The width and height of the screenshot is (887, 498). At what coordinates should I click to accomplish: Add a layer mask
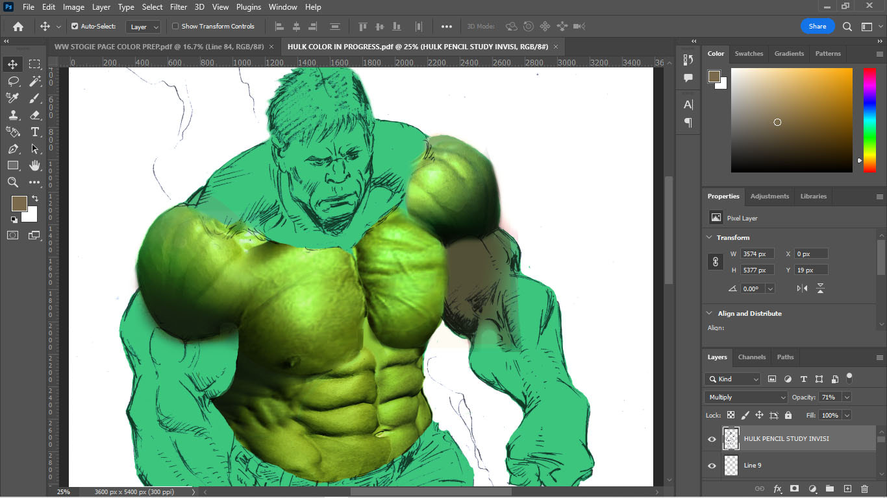tap(794, 488)
